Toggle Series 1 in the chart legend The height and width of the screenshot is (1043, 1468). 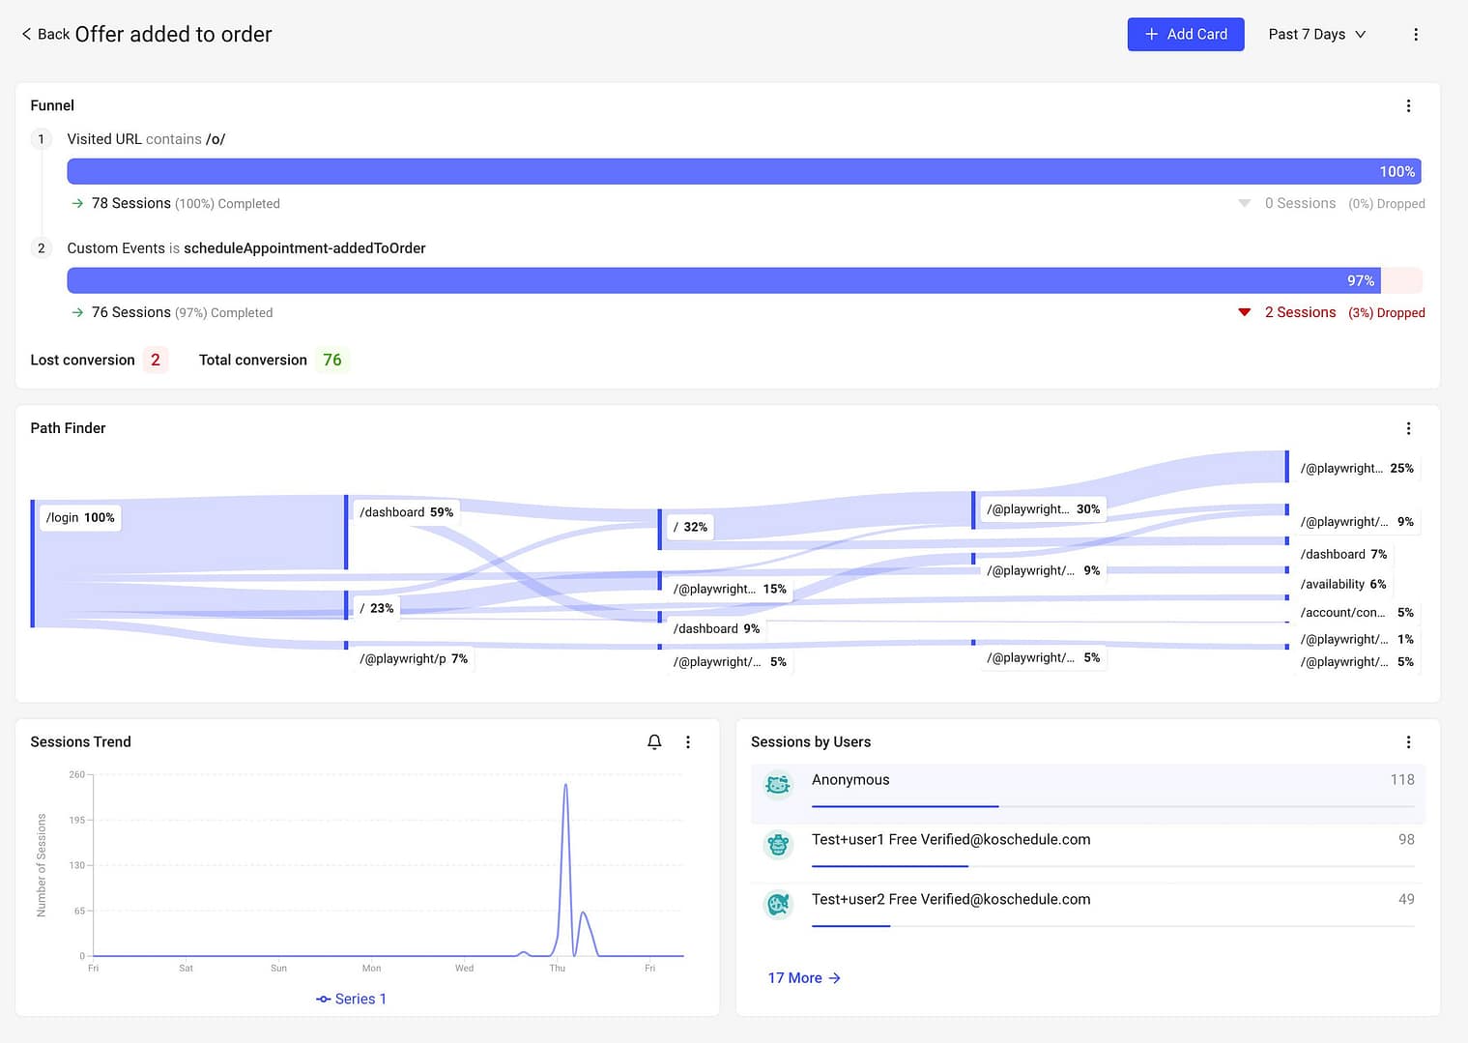(352, 999)
